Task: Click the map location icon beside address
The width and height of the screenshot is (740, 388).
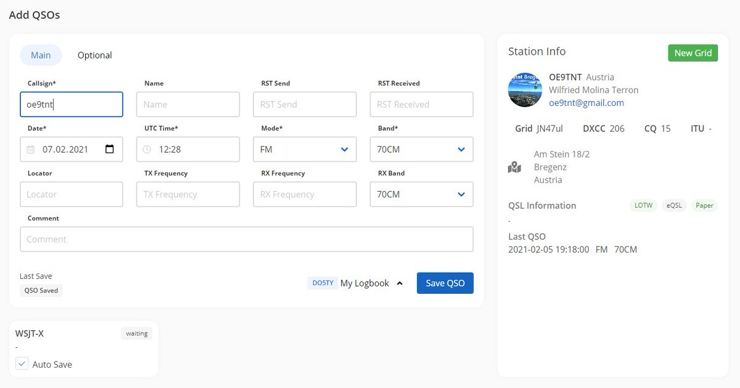Action: (x=514, y=167)
